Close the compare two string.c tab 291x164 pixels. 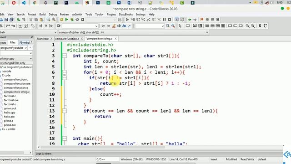point(115,38)
